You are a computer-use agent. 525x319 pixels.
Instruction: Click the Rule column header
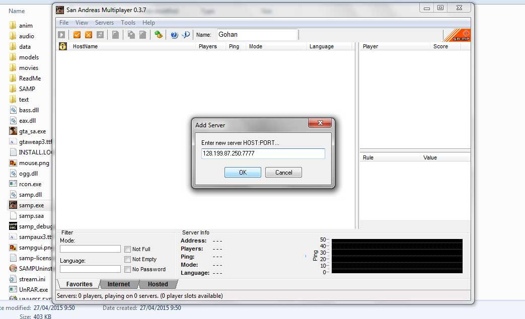click(x=390, y=157)
